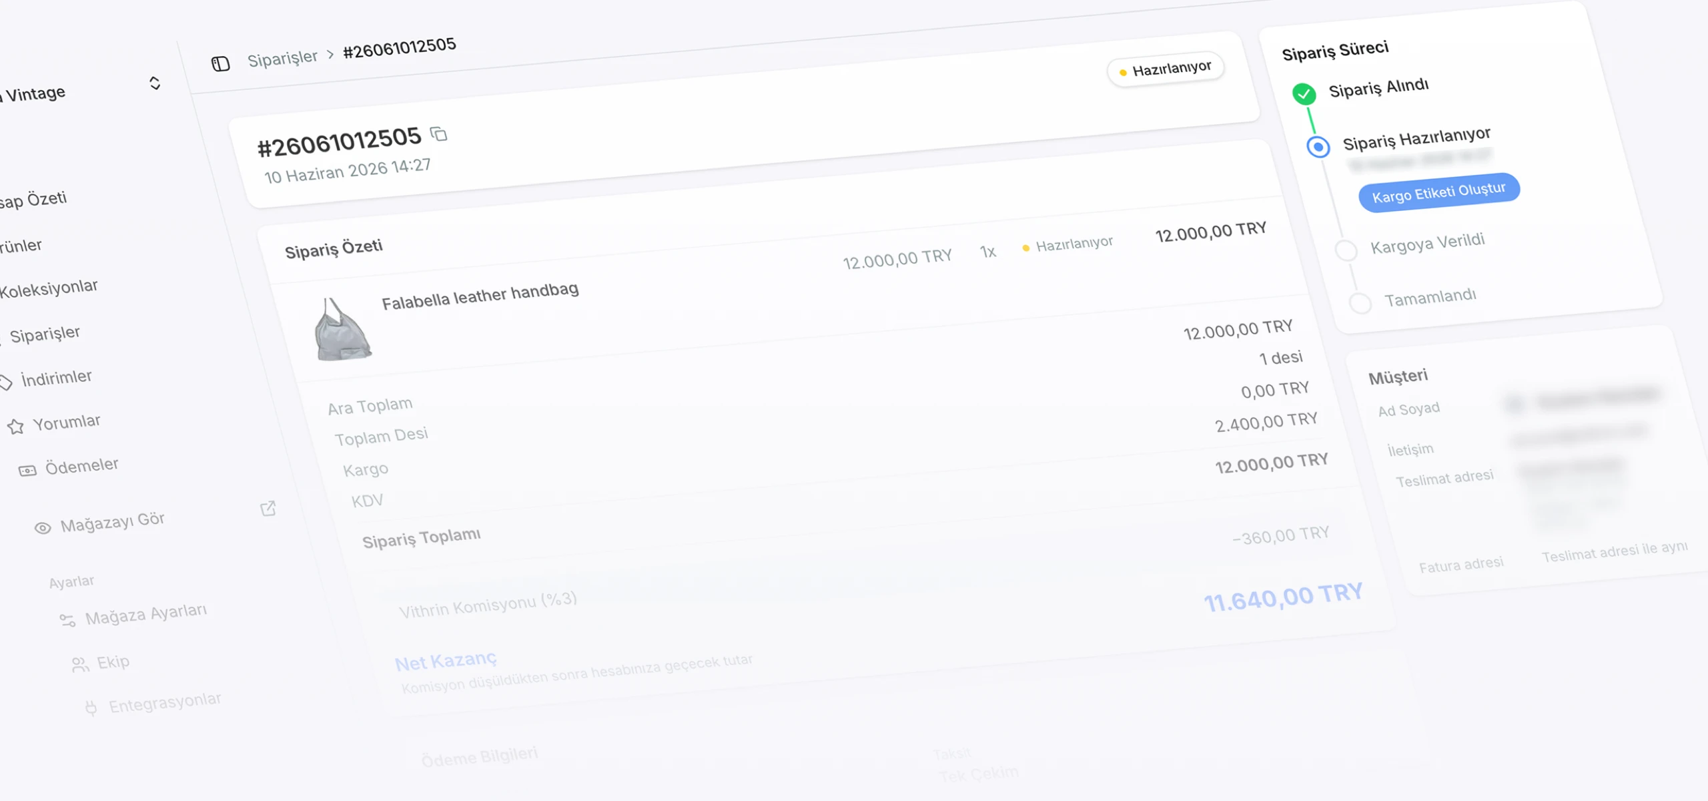The width and height of the screenshot is (1708, 801).
Task: Click the handbag product thumbnail
Action: (342, 330)
